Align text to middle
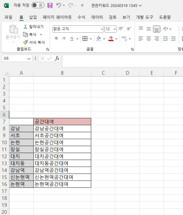 (149, 29)
